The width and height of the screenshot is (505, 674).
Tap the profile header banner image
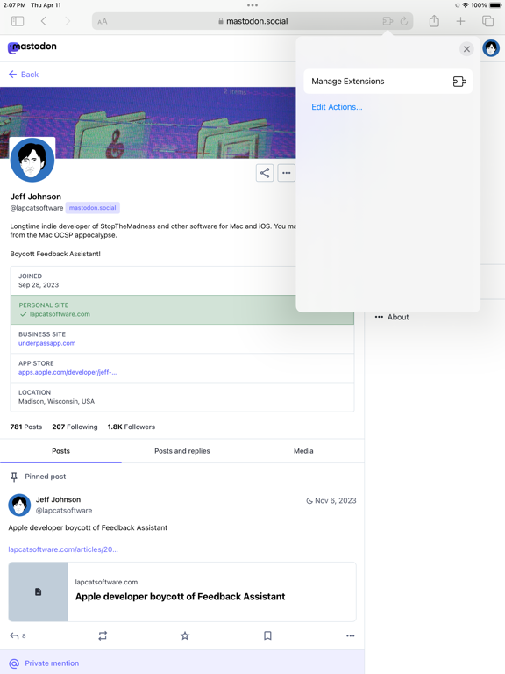pos(147,123)
